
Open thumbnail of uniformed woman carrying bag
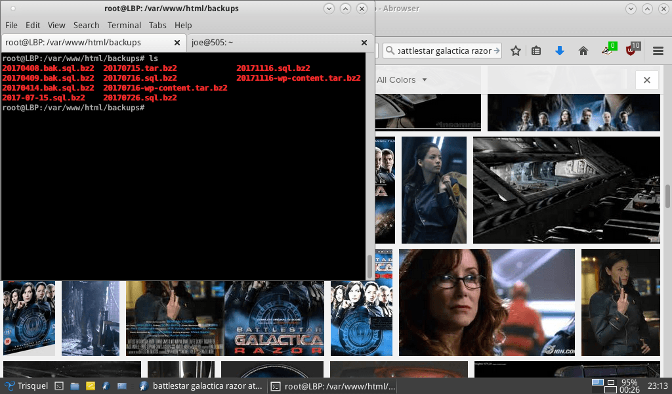pos(434,190)
